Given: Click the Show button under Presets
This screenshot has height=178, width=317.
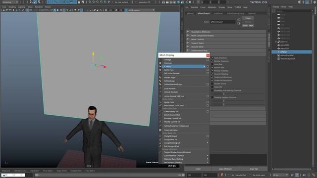Looking at the screenshot, I should tap(245, 26).
